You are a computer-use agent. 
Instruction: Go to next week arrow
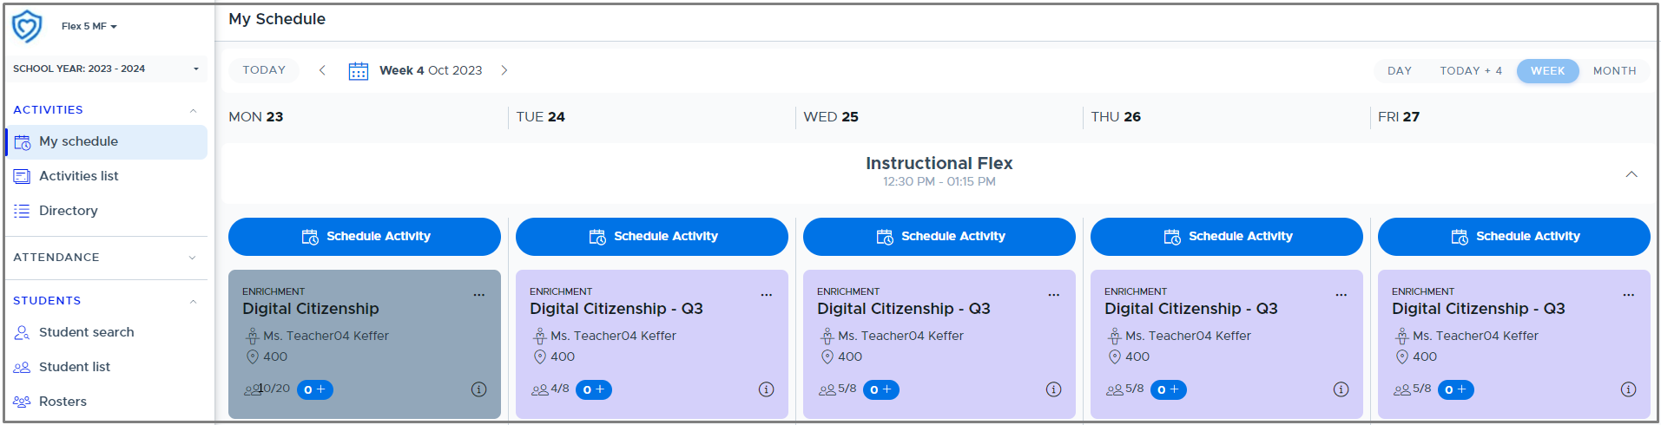(504, 70)
